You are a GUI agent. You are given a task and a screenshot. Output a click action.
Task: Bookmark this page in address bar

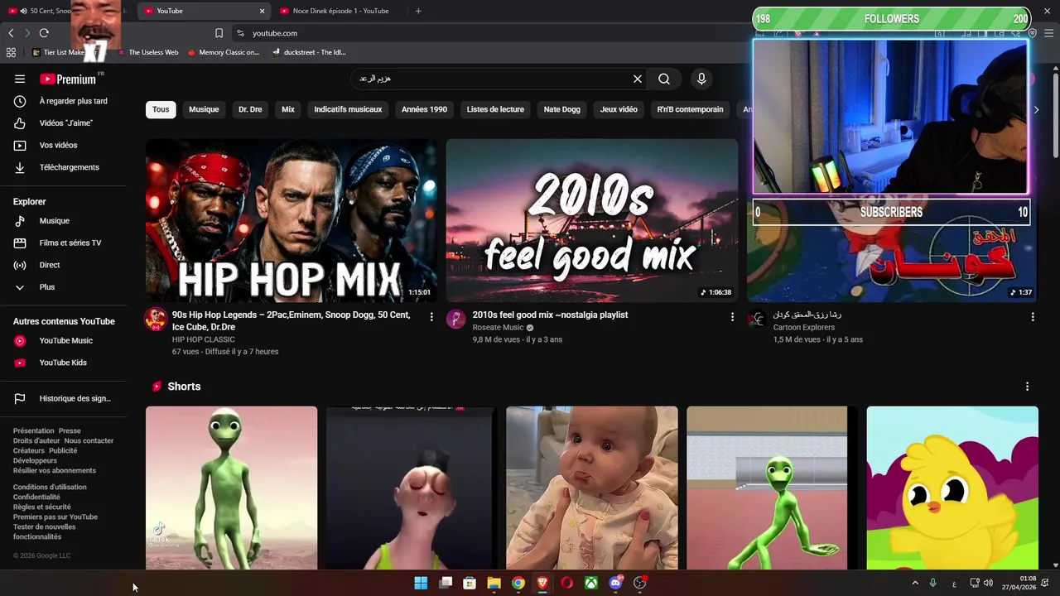coord(219,33)
